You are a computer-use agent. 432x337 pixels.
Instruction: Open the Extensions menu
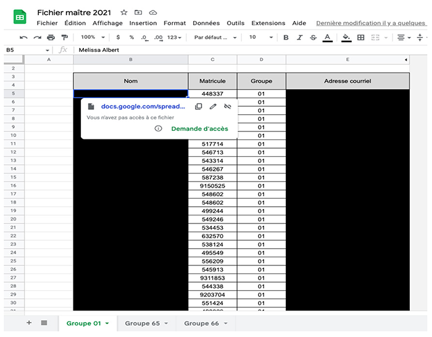click(x=268, y=23)
